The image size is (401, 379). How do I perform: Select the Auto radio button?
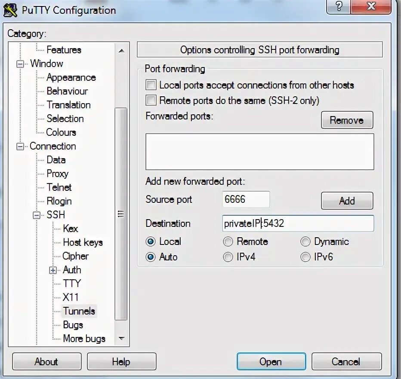point(151,257)
